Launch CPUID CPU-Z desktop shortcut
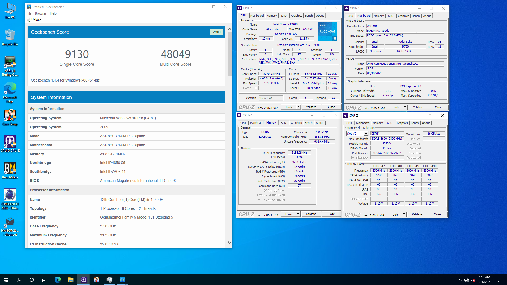Image resolution: width=507 pixels, height=285 pixels. pos(10,144)
